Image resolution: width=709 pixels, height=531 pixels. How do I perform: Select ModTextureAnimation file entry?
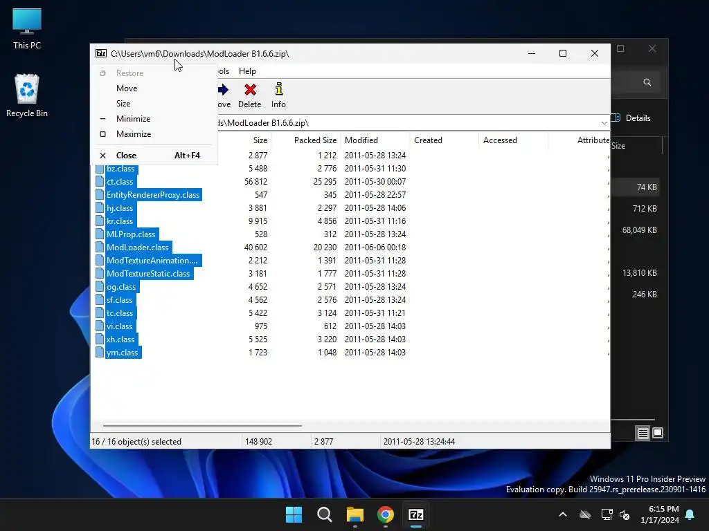point(152,260)
